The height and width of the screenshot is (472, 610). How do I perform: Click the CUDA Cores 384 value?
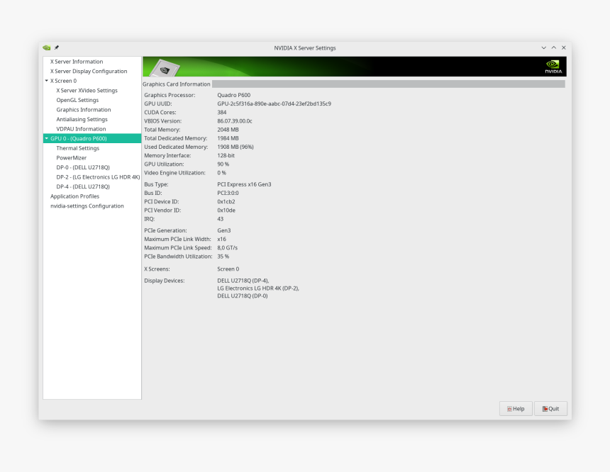click(x=222, y=113)
